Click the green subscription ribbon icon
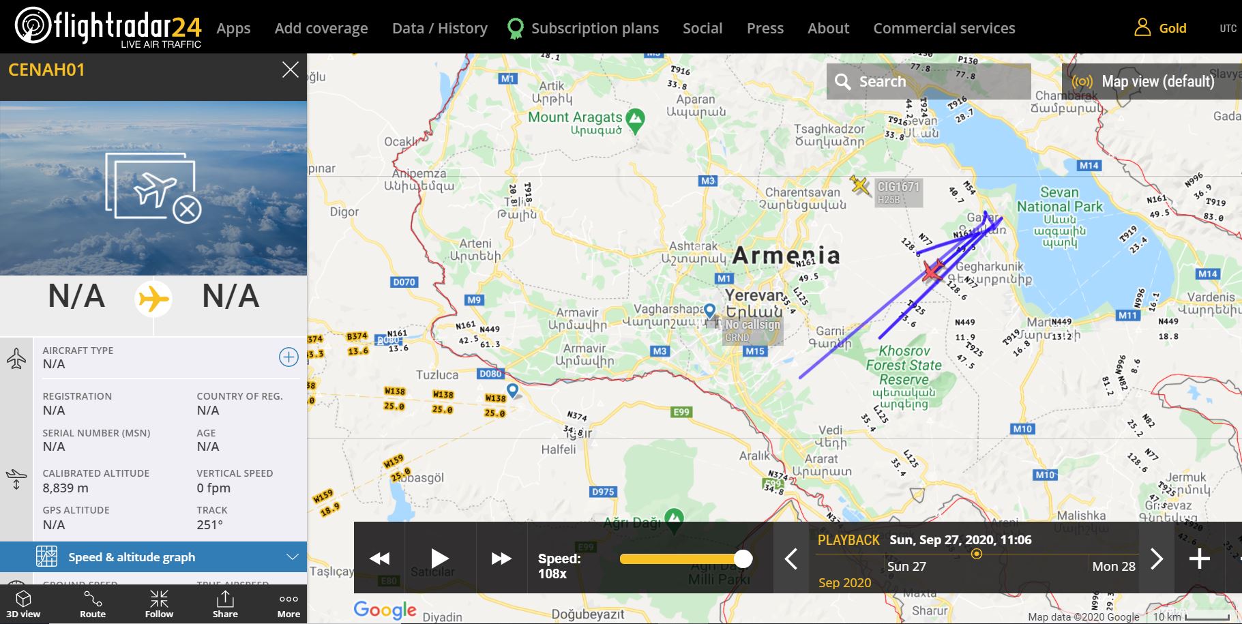1242x624 pixels. click(x=516, y=28)
